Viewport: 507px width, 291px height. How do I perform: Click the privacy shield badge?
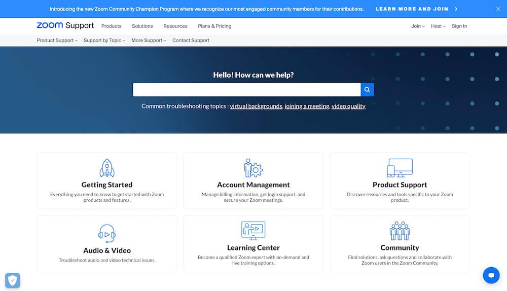pyautogui.click(x=13, y=280)
